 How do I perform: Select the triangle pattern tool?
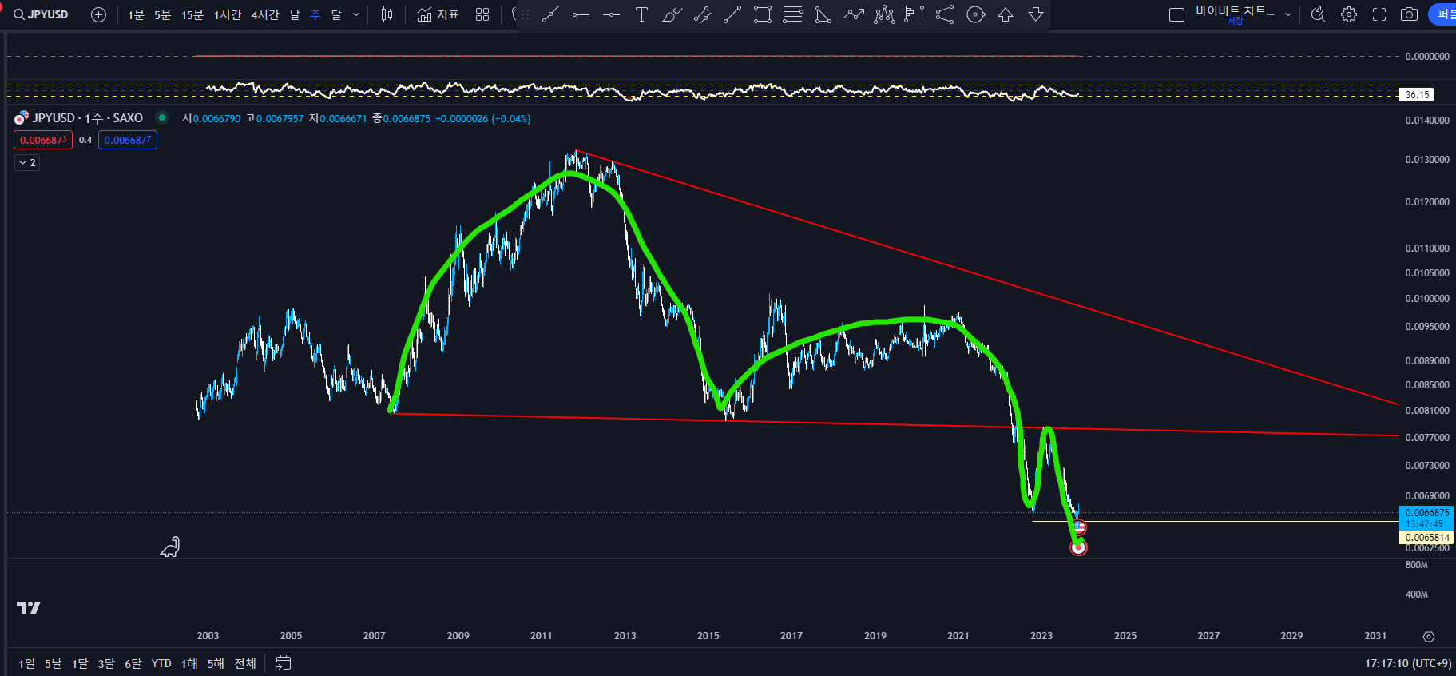tap(823, 14)
